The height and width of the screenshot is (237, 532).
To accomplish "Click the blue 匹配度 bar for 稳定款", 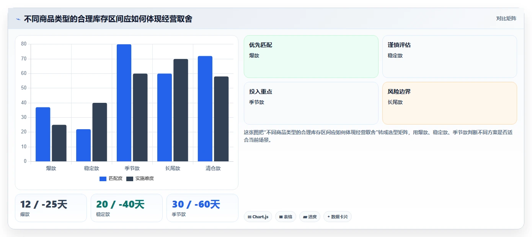I will point(83,145).
